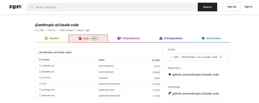Click the Versions tags icon

[203, 38]
